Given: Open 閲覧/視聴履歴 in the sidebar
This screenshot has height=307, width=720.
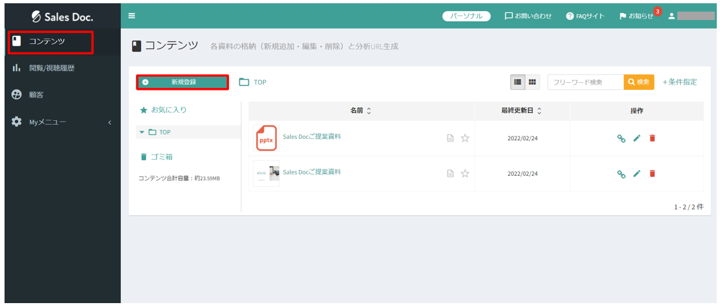Looking at the screenshot, I should (52, 68).
